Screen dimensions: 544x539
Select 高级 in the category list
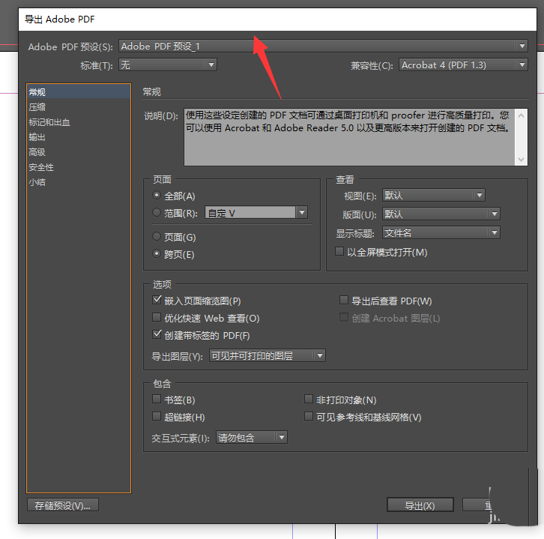click(79, 152)
